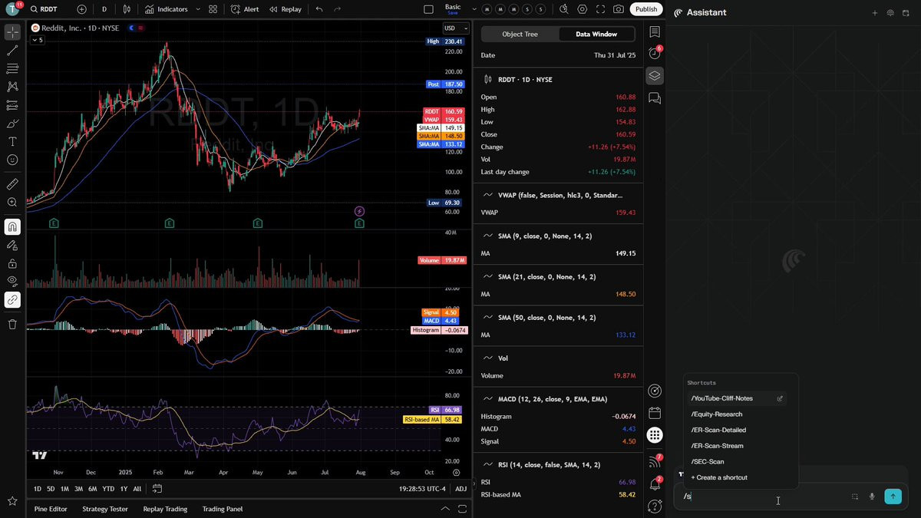Open the indicator templates grid icon

click(213, 9)
